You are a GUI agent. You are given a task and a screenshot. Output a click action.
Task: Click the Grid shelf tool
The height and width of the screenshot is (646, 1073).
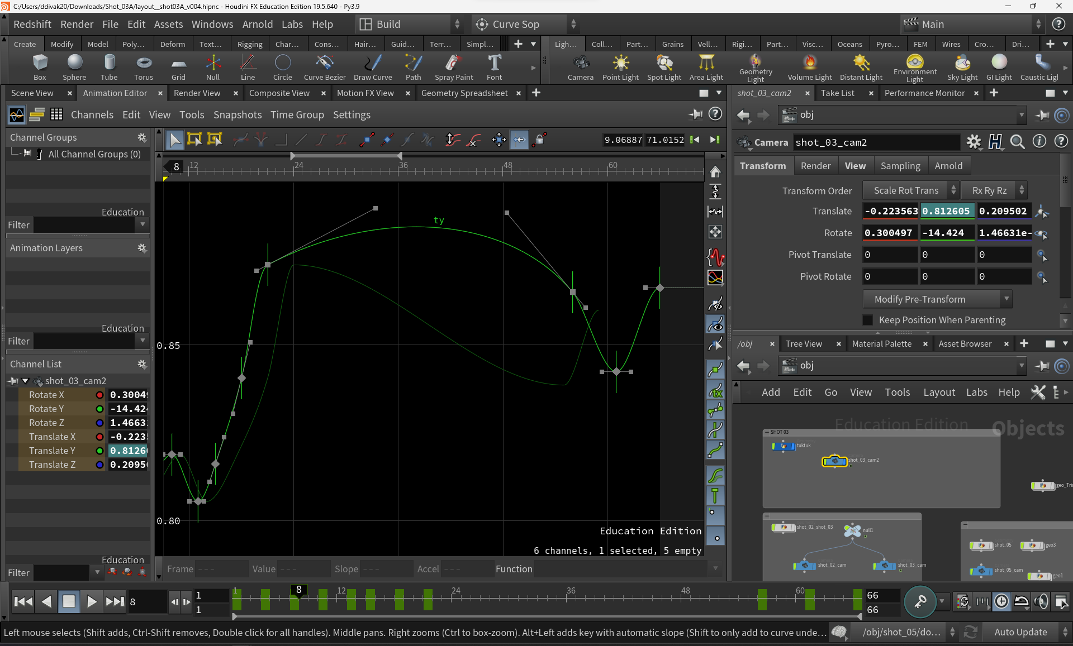pos(178,67)
